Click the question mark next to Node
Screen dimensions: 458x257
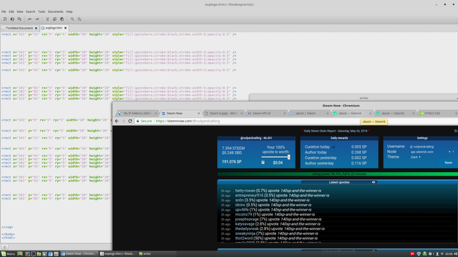click(453, 152)
